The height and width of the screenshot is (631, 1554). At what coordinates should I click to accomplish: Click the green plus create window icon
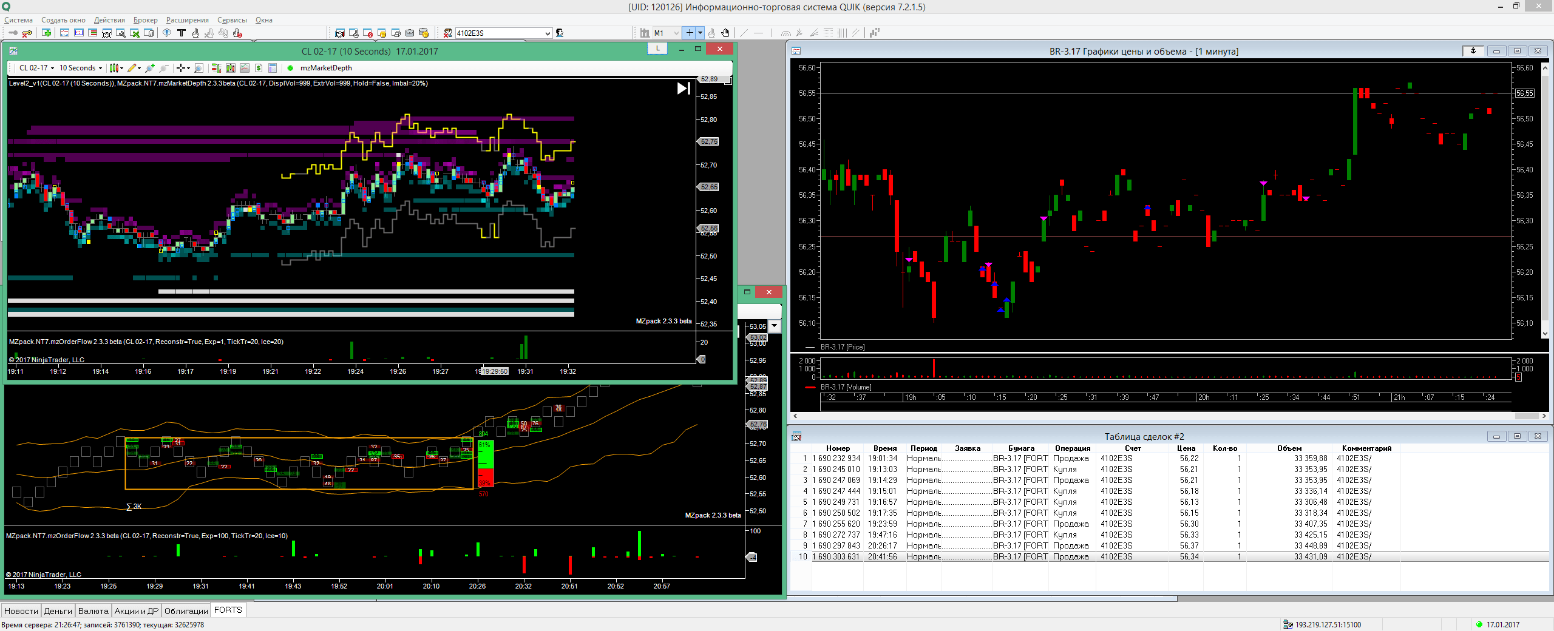point(46,33)
